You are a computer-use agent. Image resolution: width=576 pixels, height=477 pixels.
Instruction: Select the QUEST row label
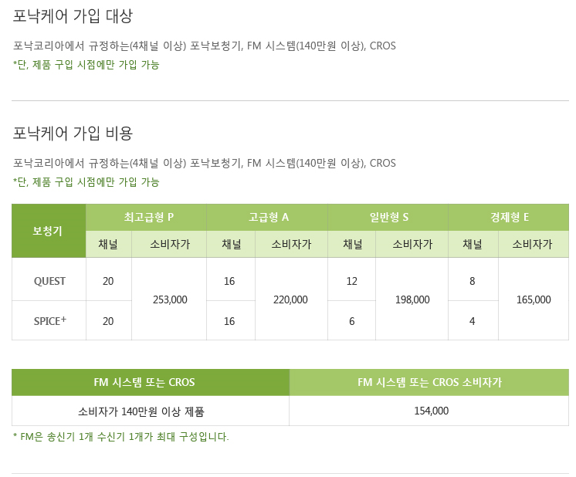tap(49, 281)
